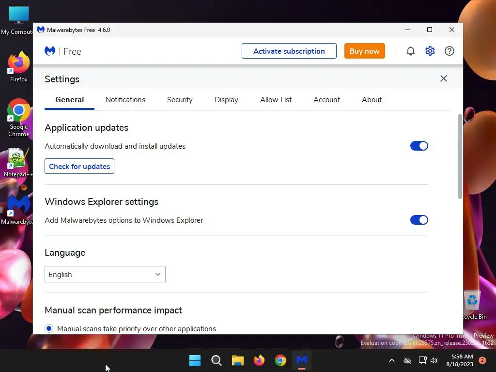Click the Malwarebytes taskbar icon
Image resolution: width=496 pixels, height=372 pixels.
301,360
